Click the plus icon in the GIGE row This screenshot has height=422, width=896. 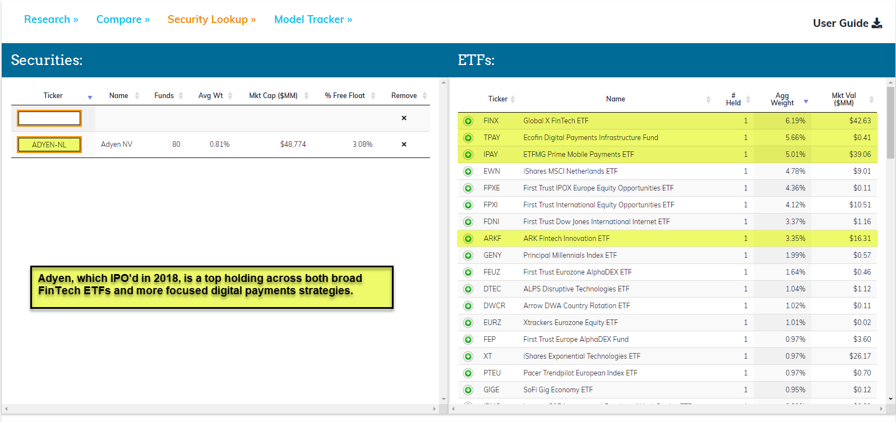point(468,390)
